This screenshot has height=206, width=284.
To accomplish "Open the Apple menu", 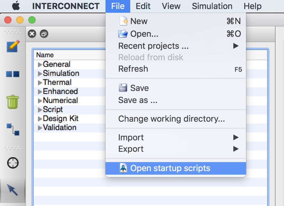I will pos(16,6).
